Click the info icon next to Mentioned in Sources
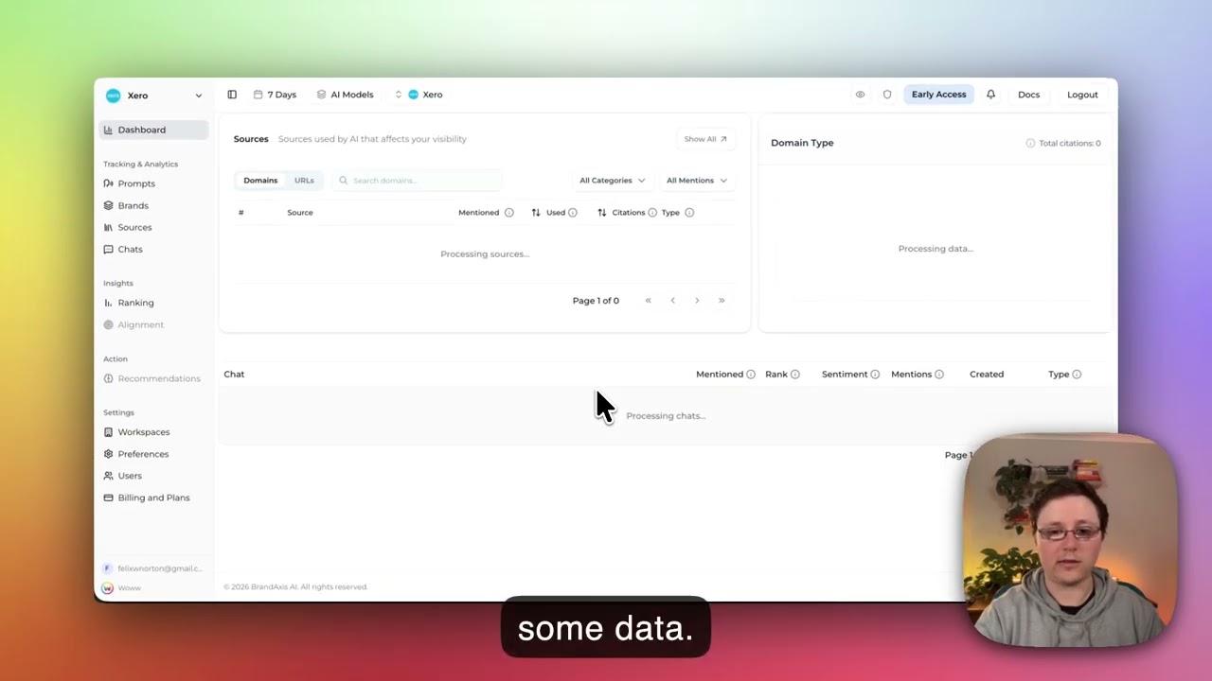 click(508, 213)
